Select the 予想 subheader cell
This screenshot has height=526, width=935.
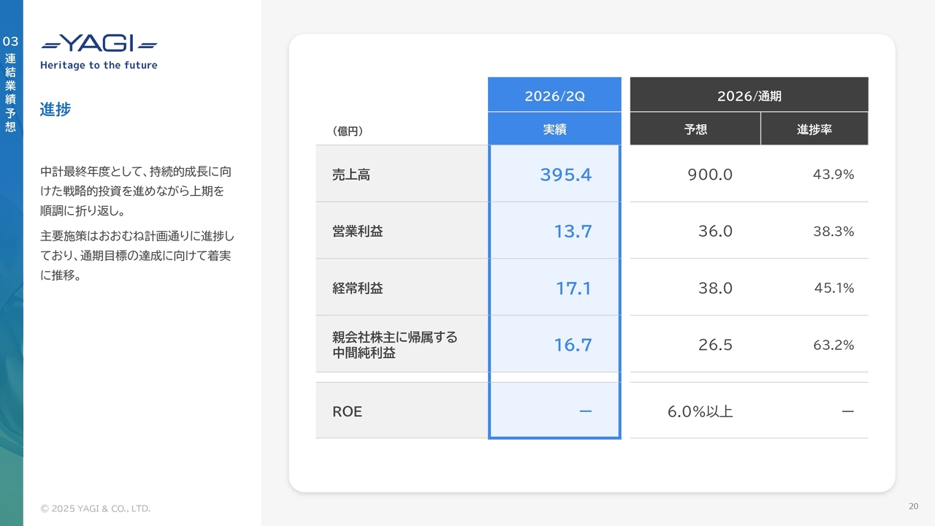tap(695, 129)
